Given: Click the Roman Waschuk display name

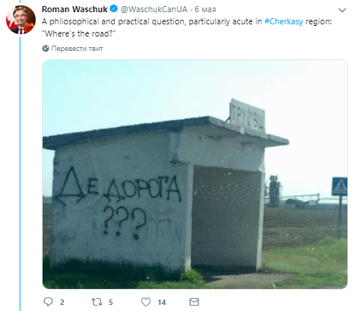Looking at the screenshot, I should coord(74,9).
